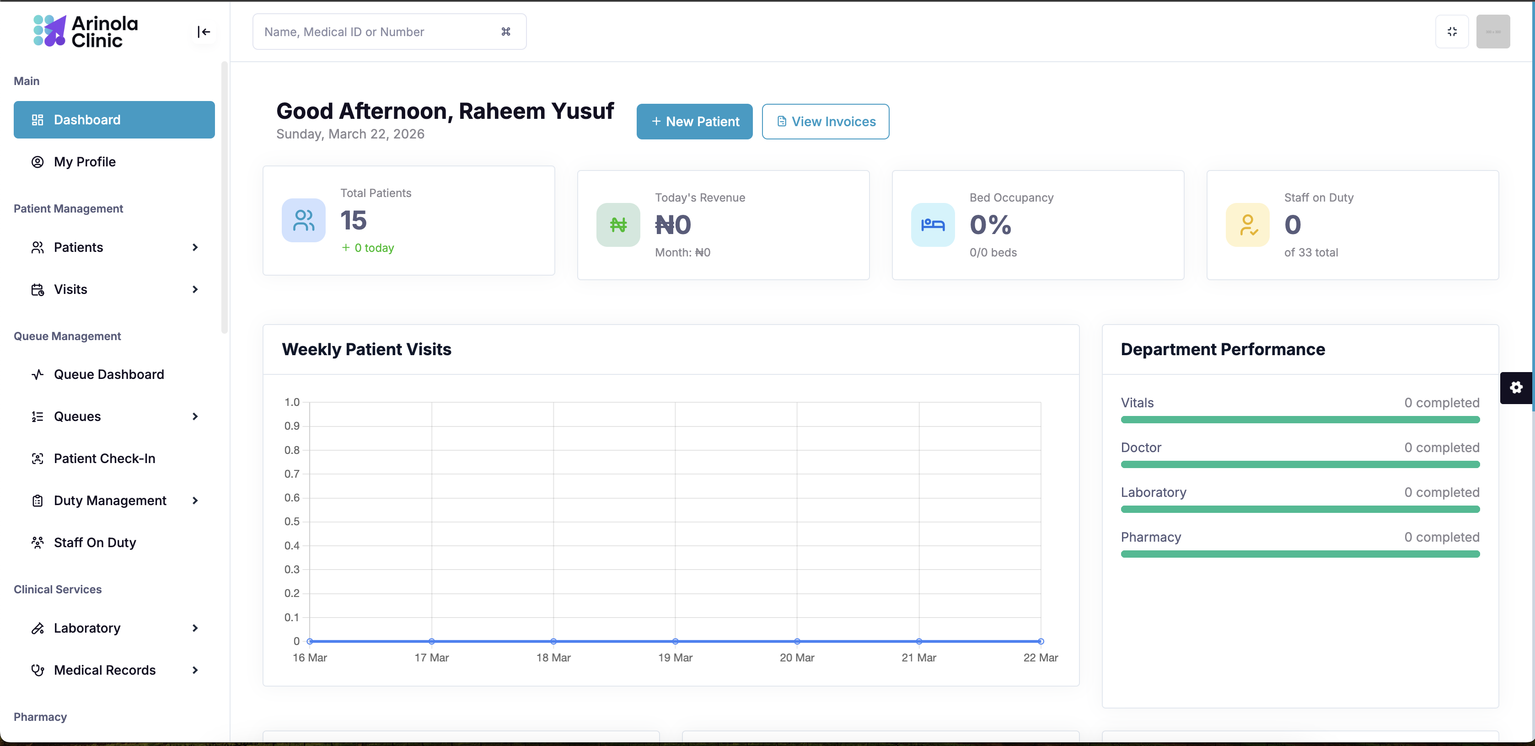
Task: Activate the command shortcut icon in search bar
Action: click(506, 32)
